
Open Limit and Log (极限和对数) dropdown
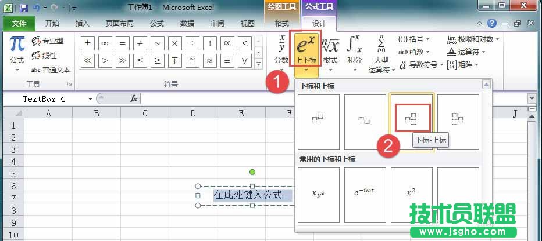tap(473, 39)
